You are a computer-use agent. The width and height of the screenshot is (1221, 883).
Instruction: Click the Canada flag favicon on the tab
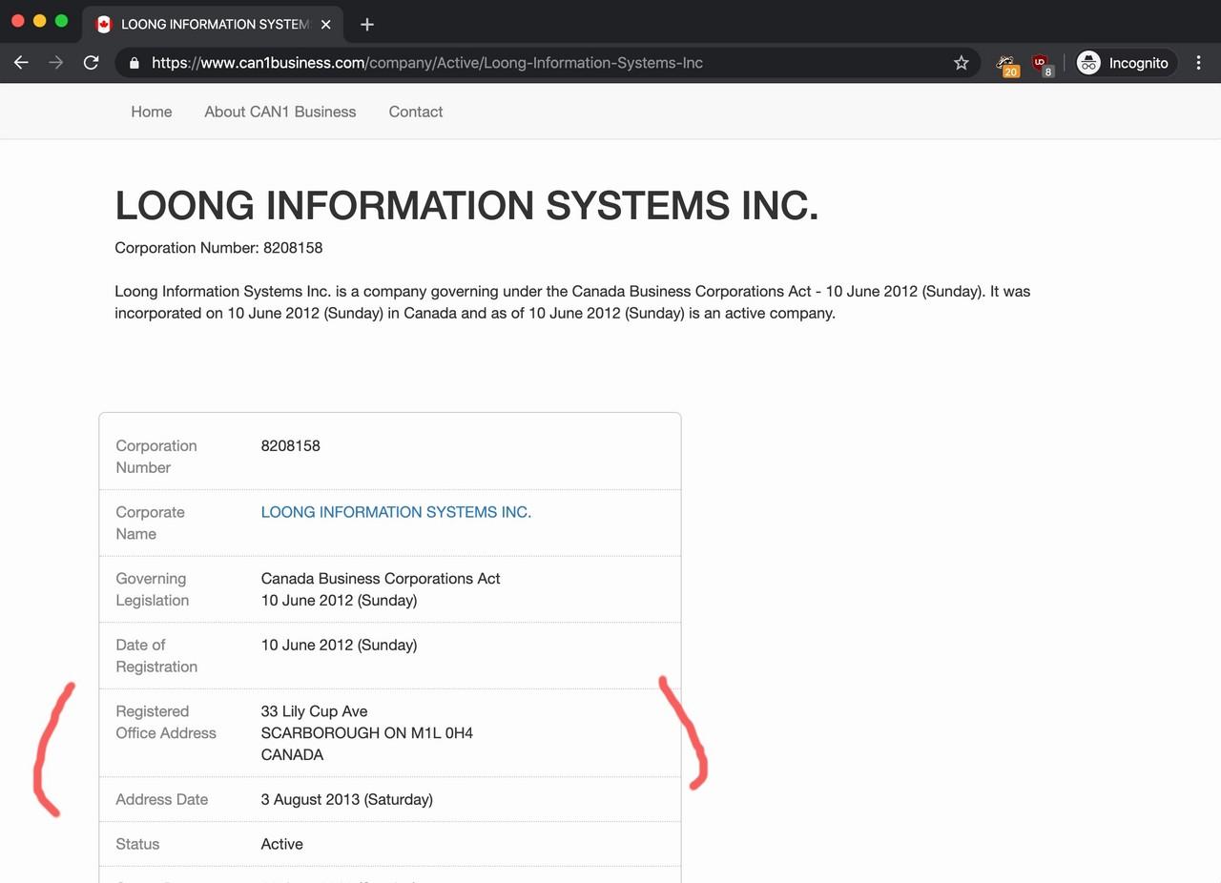[104, 25]
